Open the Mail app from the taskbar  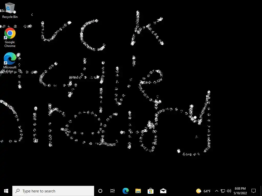point(163,191)
